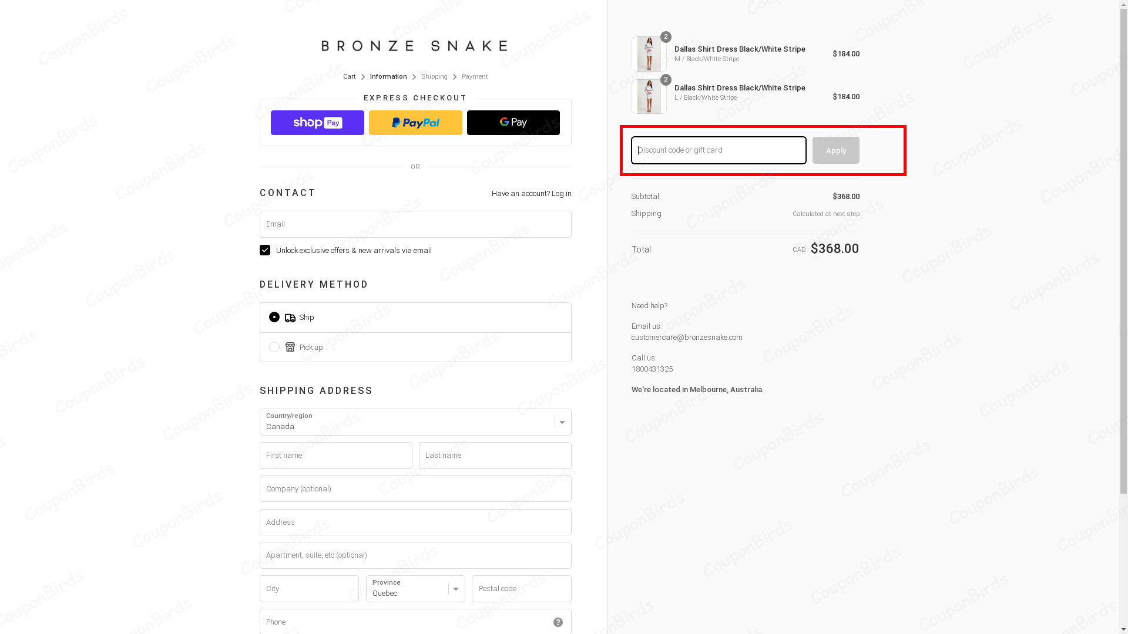The width and height of the screenshot is (1128, 634).
Task: Click the Information breadcrumb step
Action: (x=388, y=77)
